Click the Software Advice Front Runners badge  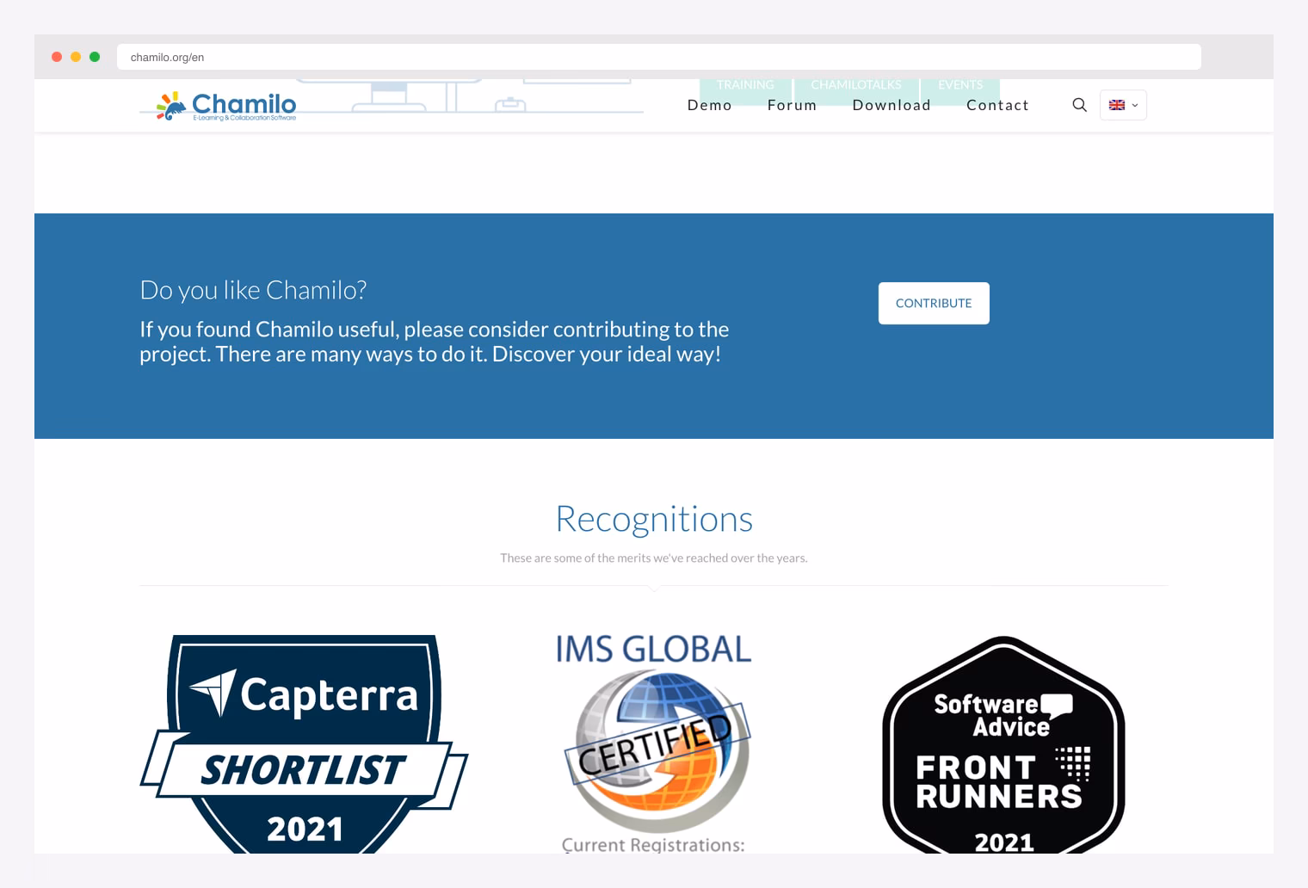1003,745
